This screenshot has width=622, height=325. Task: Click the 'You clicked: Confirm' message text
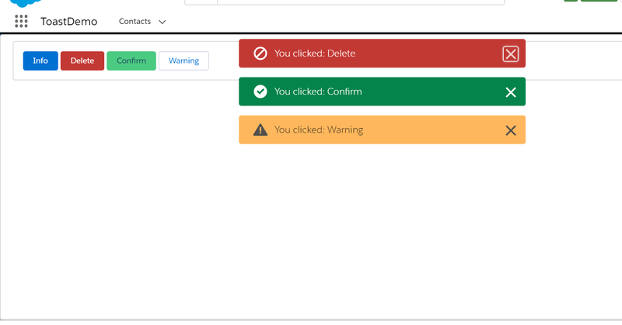click(x=318, y=92)
